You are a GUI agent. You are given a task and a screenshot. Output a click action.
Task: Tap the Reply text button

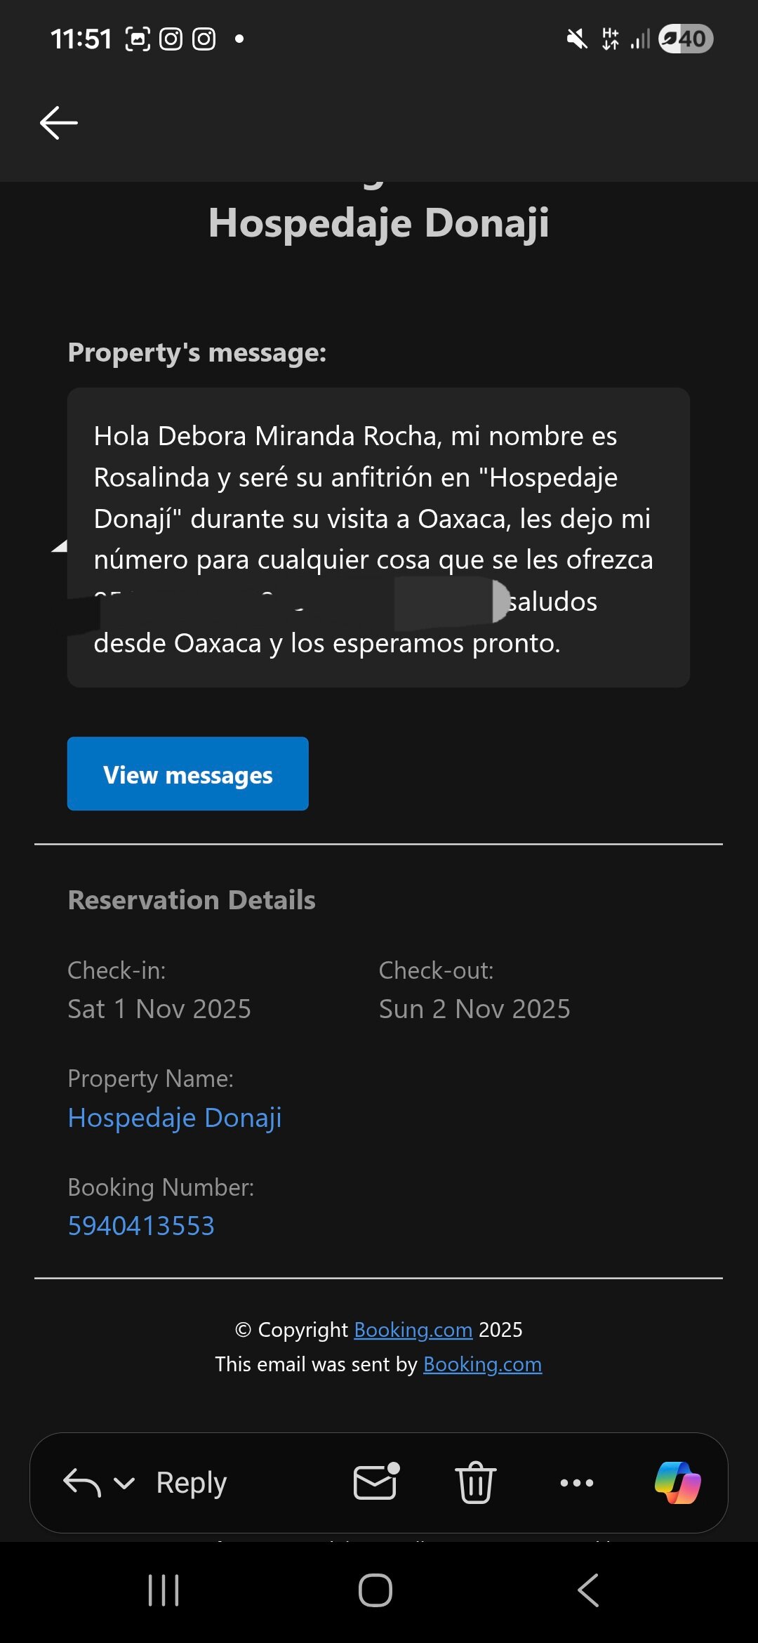(x=191, y=1483)
